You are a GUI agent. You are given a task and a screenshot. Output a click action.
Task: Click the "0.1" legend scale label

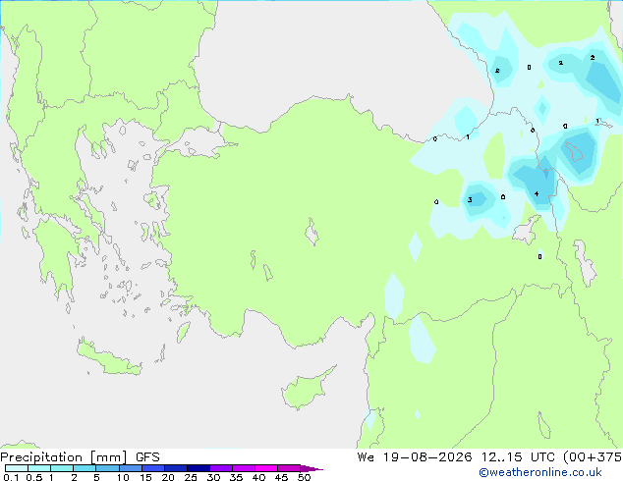(11, 477)
